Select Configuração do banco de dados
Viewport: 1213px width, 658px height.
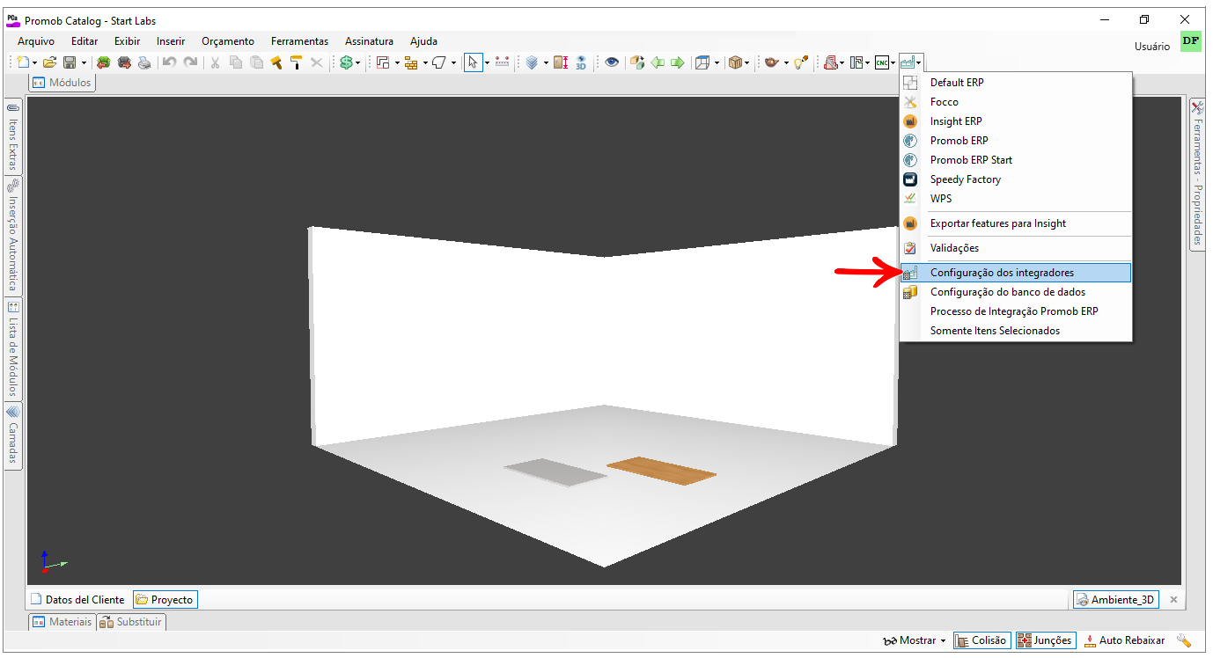[1015, 292]
